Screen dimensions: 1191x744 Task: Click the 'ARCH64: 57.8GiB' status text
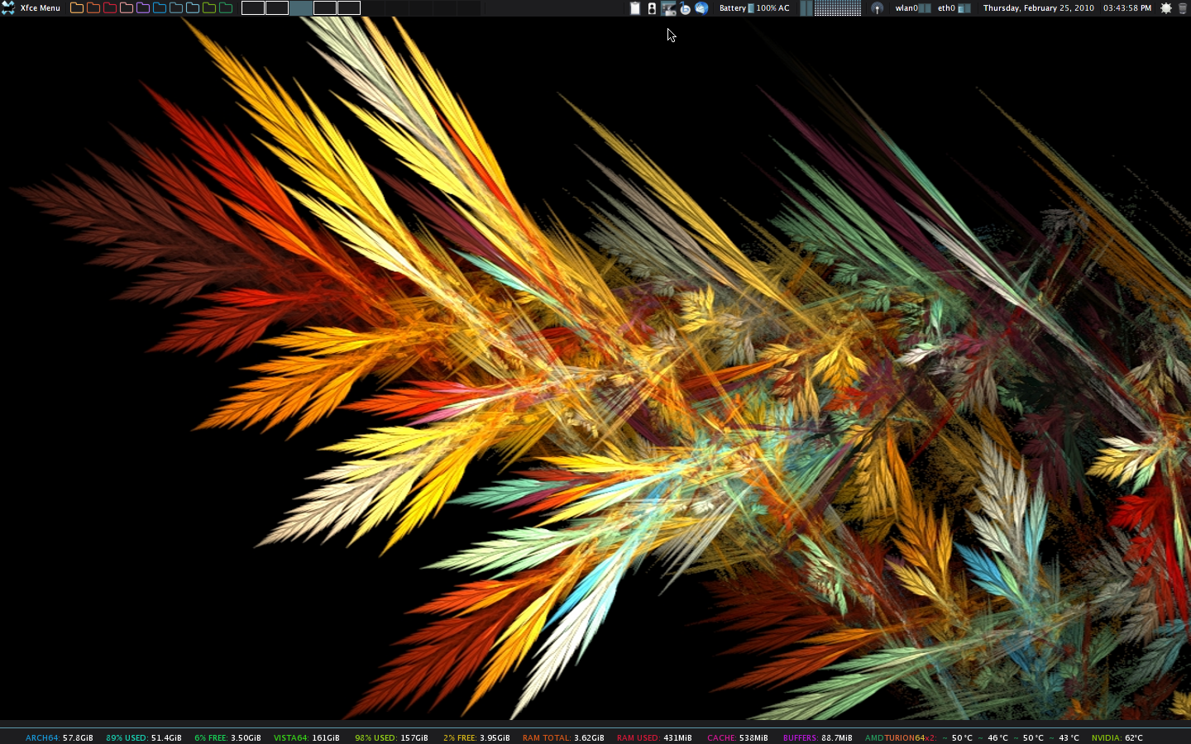coord(60,737)
